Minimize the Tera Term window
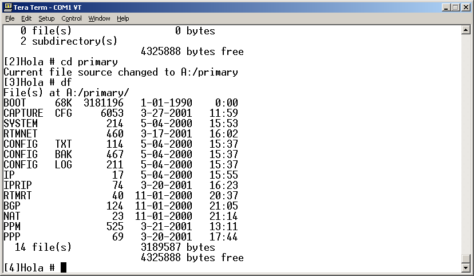Screen dimensions: 474x276 [x=445, y=7]
